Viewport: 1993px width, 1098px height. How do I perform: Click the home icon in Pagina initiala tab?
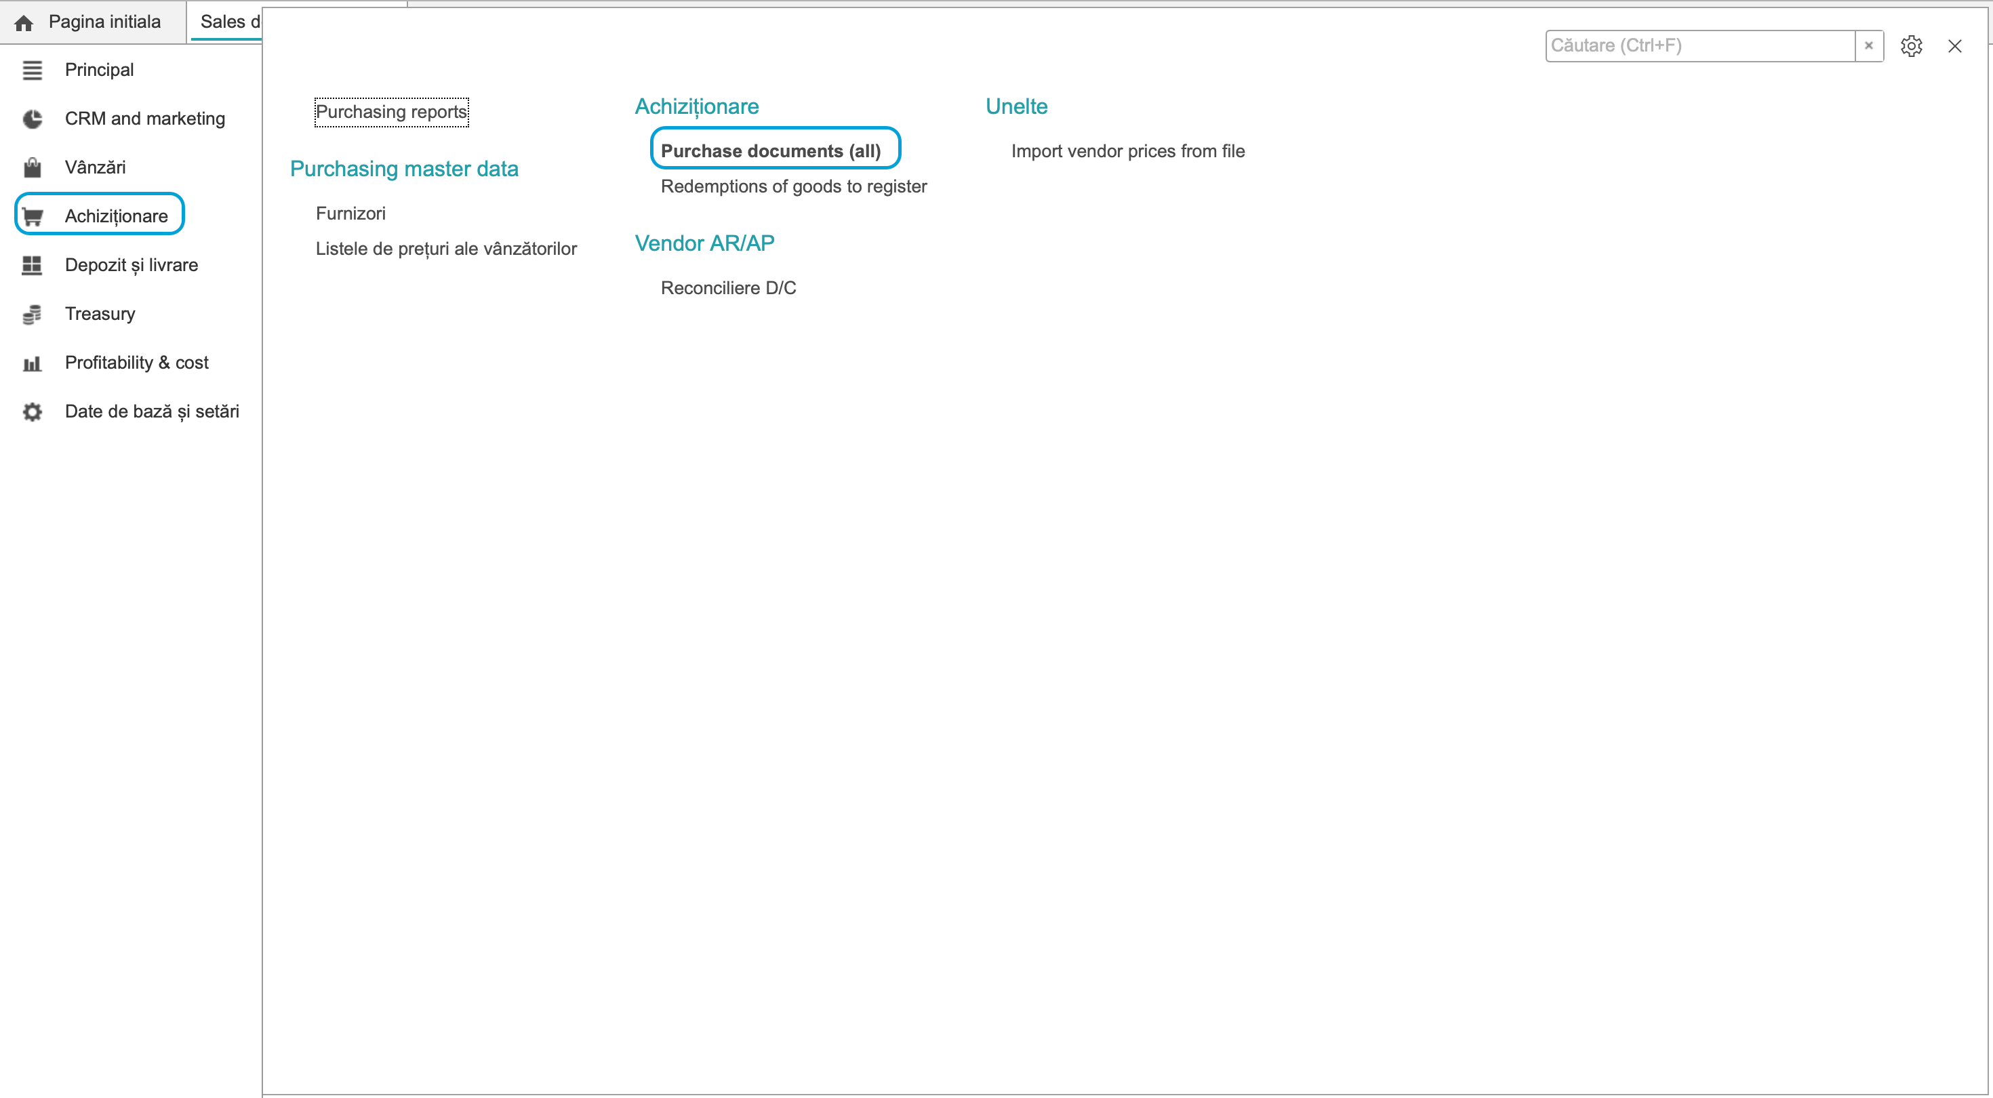tap(24, 22)
